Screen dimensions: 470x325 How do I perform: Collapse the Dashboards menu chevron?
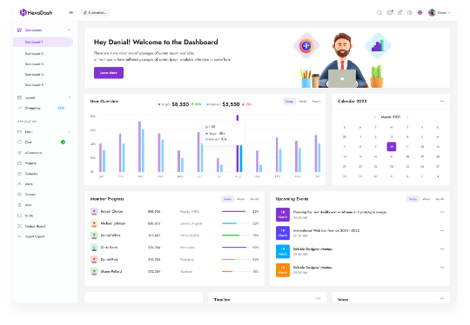(x=69, y=30)
